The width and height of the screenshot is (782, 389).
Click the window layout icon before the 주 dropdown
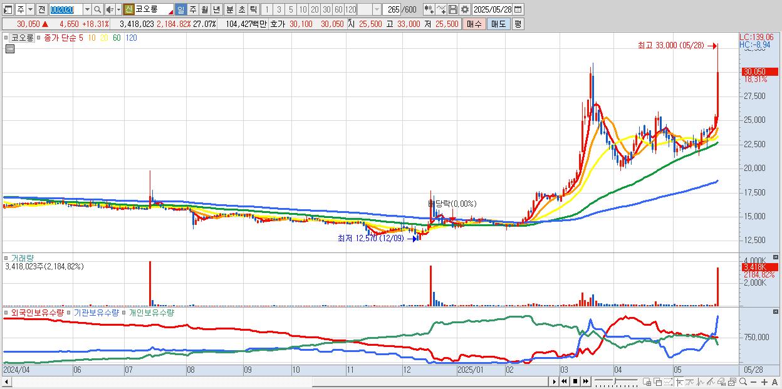click(x=8, y=9)
